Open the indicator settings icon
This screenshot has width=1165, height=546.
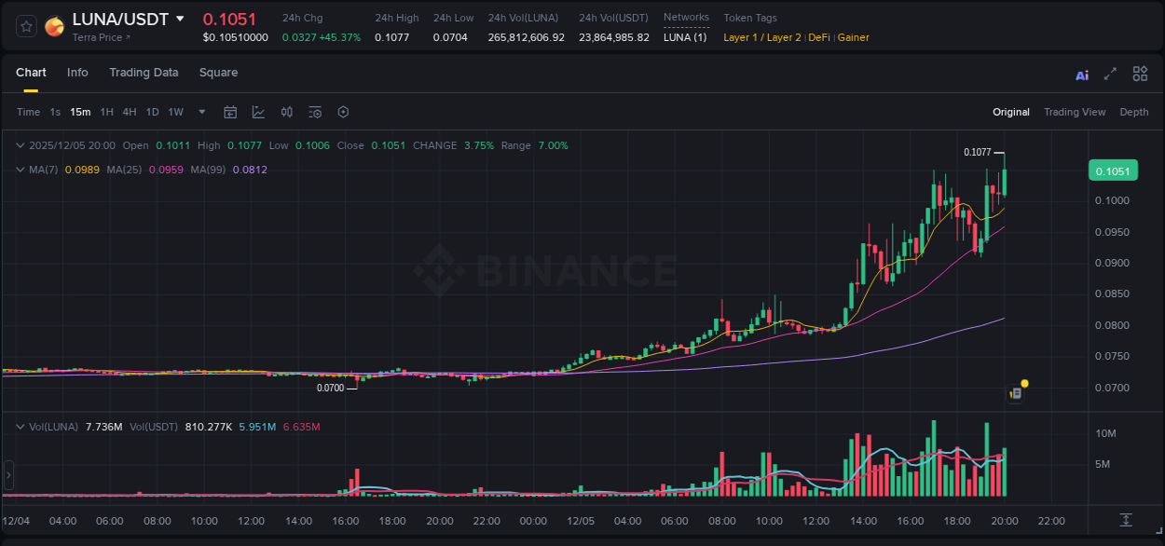[314, 112]
